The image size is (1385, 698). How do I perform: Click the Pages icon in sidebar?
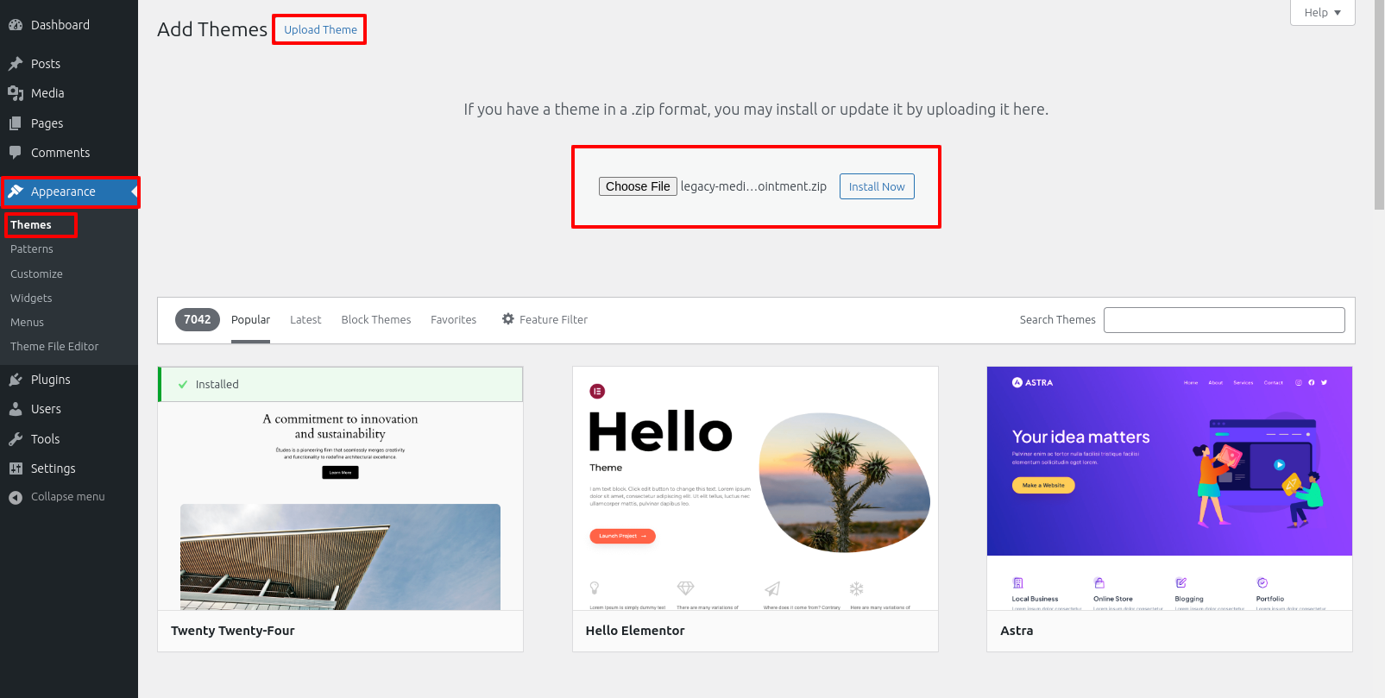[x=16, y=123]
